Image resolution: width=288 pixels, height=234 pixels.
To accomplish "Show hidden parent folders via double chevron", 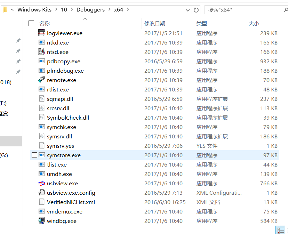I will point(13,9).
